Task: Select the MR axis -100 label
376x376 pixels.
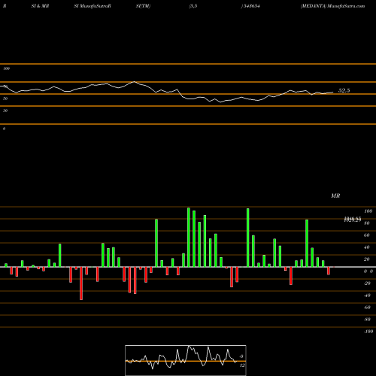Action: [x=368, y=332]
